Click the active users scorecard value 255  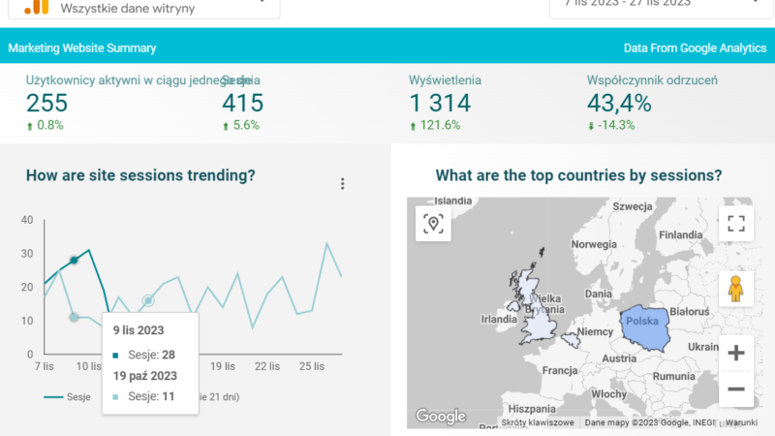pyautogui.click(x=47, y=103)
